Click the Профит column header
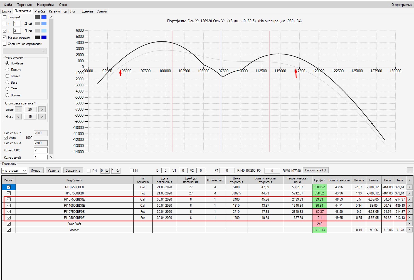 (319, 180)
